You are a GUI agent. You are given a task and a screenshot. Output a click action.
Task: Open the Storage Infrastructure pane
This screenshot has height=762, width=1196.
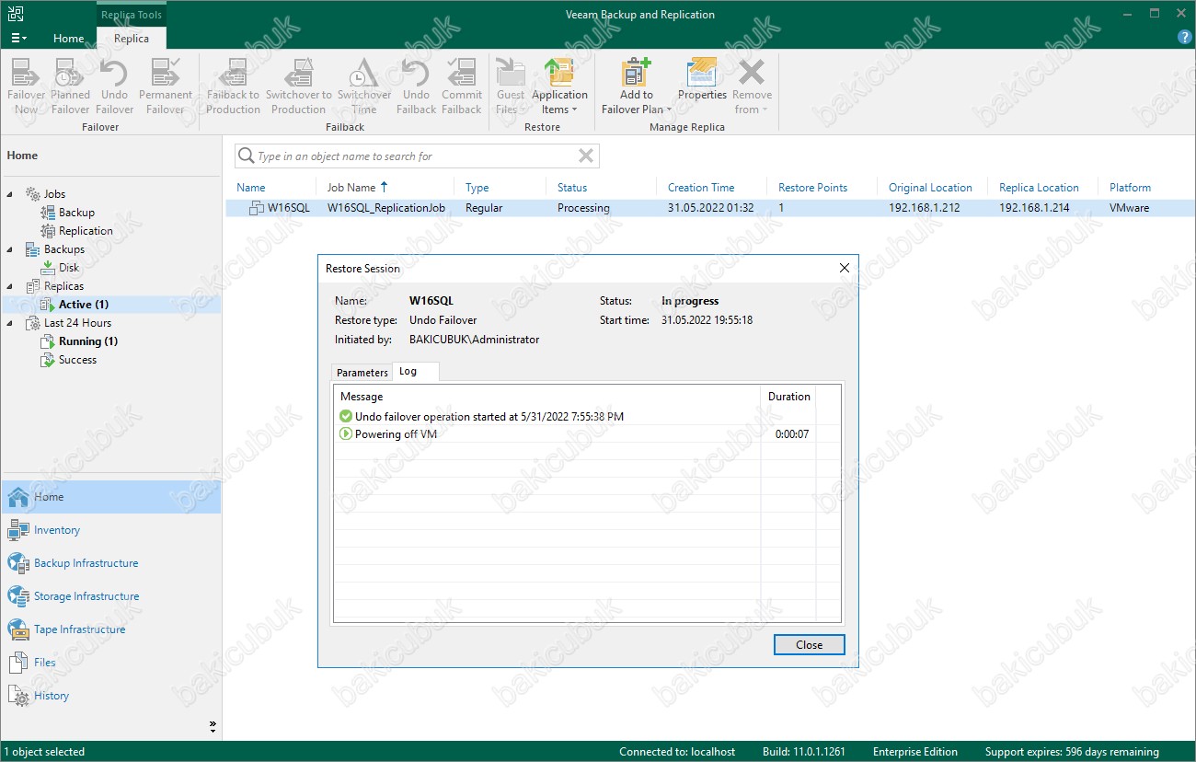[x=110, y=596]
